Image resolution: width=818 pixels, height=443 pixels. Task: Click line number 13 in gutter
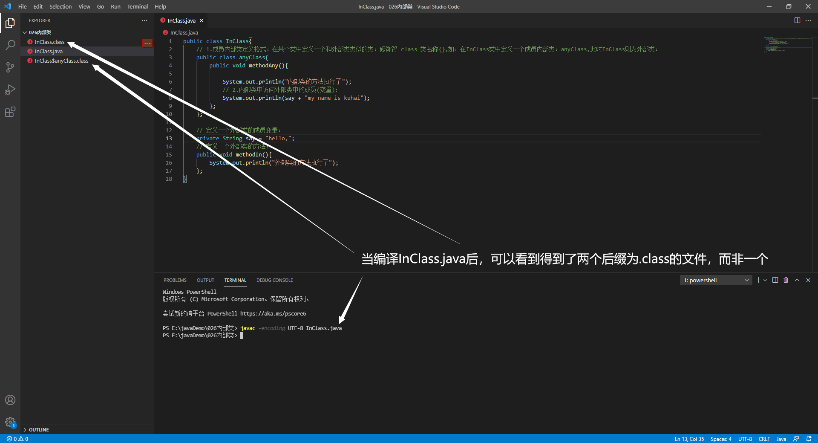[x=169, y=138]
